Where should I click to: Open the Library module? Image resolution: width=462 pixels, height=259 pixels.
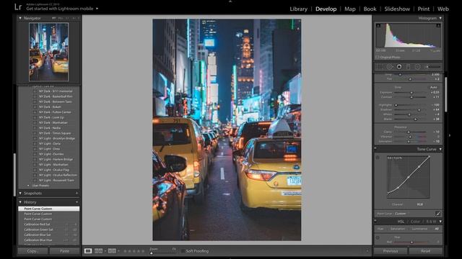tap(298, 9)
